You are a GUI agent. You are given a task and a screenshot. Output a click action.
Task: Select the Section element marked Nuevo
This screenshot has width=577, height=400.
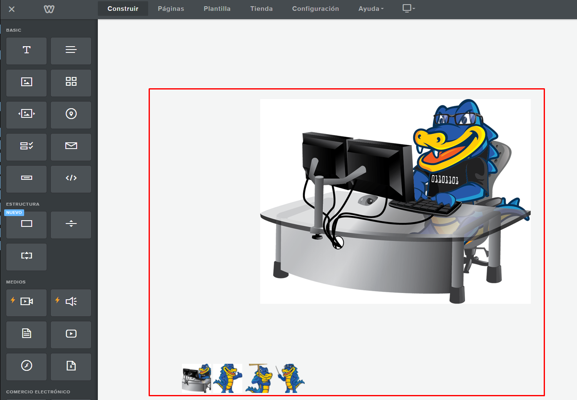(x=27, y=225)
